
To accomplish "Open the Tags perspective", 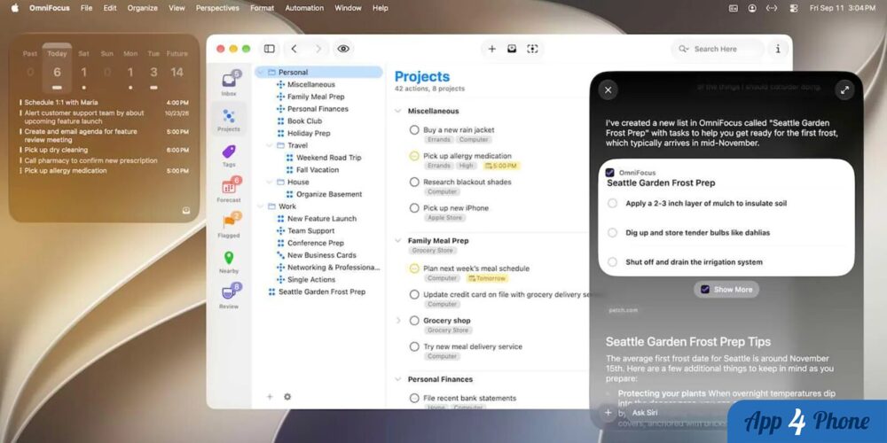I will (x=229, y=155).
